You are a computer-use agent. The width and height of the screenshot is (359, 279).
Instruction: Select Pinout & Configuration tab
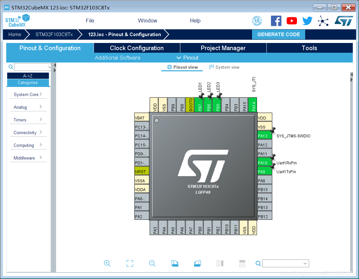50,48
